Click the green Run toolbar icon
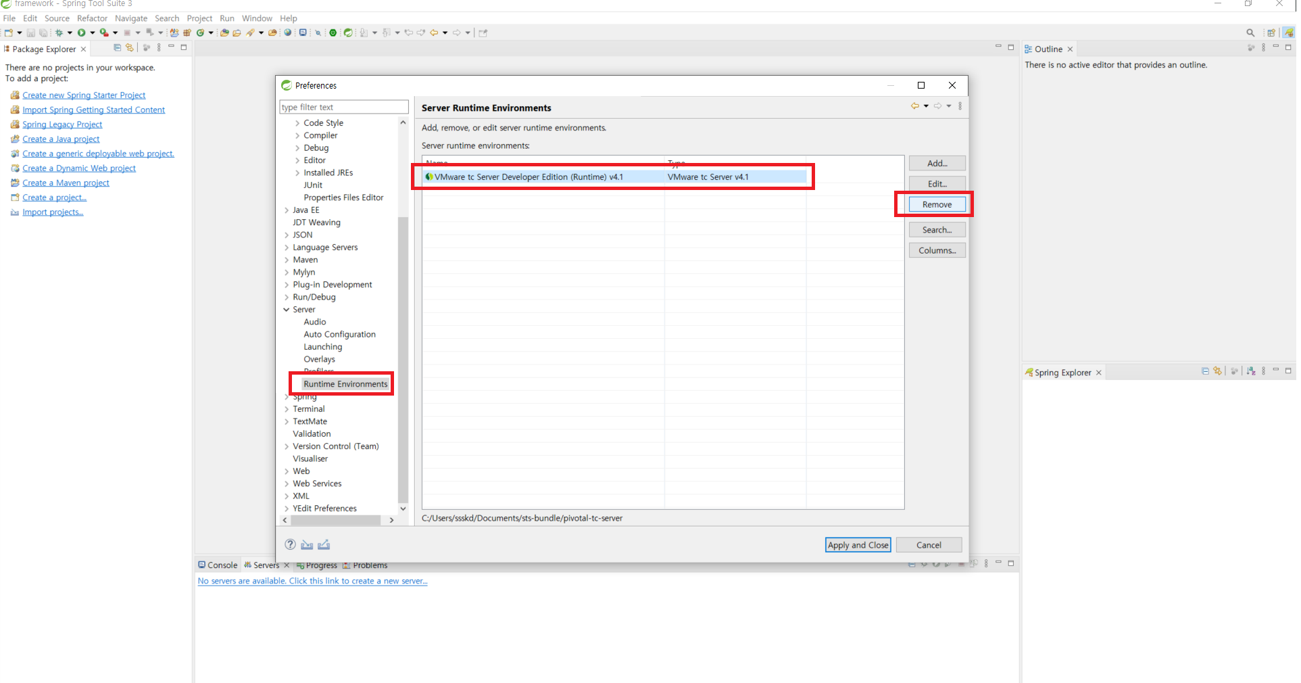 point(81,32)
